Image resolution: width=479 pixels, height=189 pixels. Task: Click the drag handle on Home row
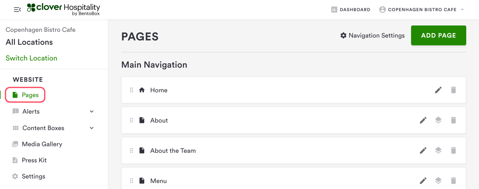tap(132, 90)
